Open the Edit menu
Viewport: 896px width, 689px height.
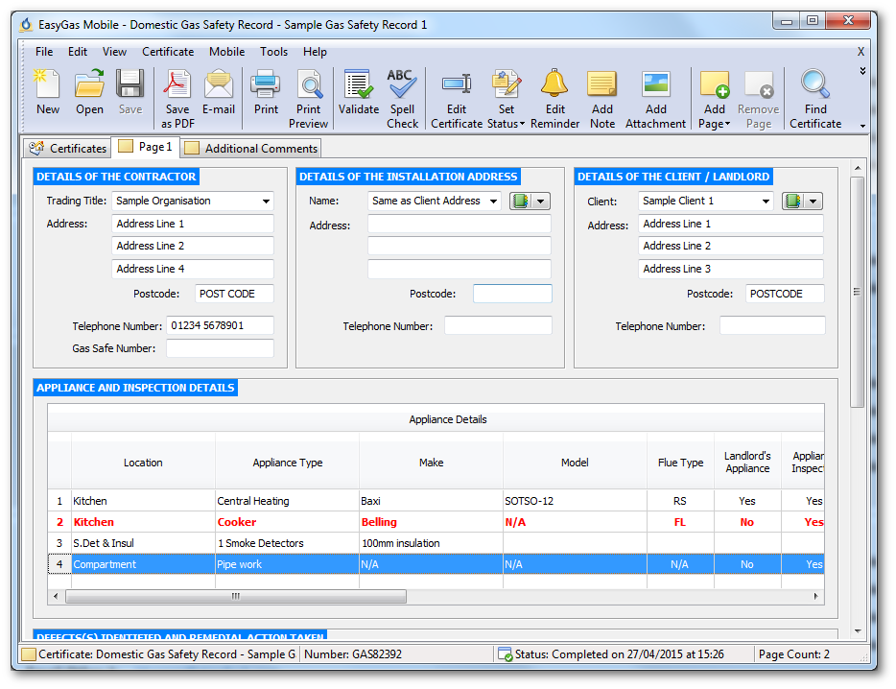(77, 52)
